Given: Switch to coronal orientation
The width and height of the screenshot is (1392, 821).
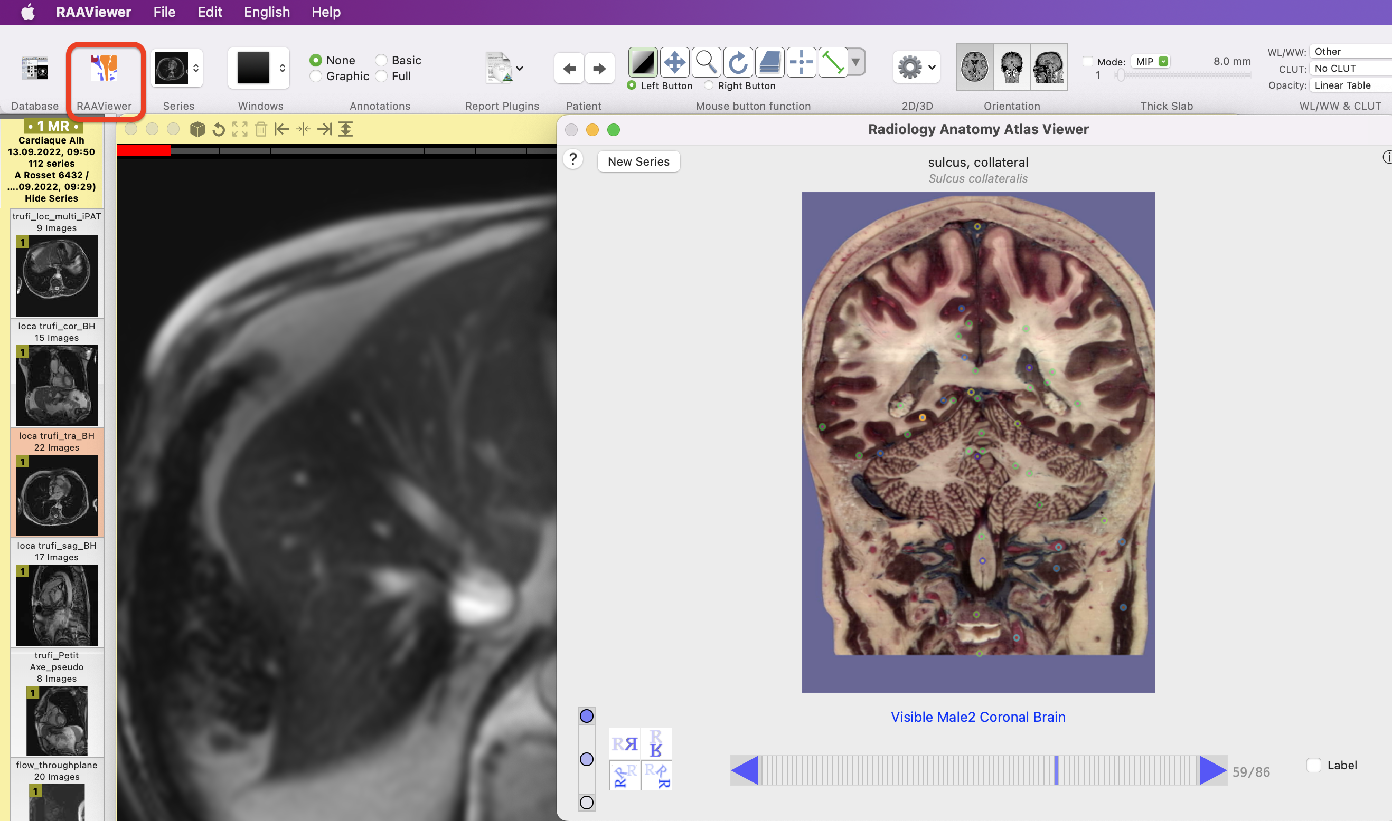Looking at the screenshot, I should point(1012,67).
